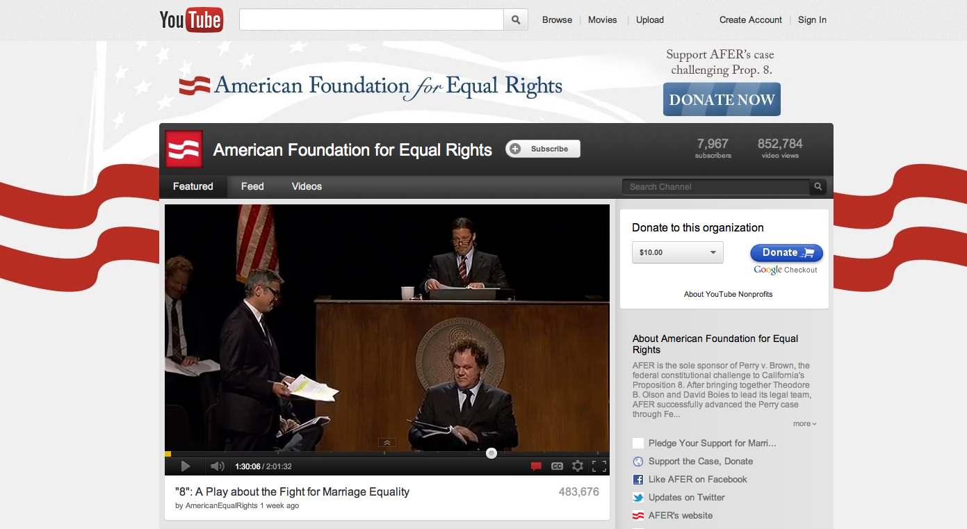Screen dimensions: 967x529
Task: Subscribe to the channel
Action: point(543,149)
